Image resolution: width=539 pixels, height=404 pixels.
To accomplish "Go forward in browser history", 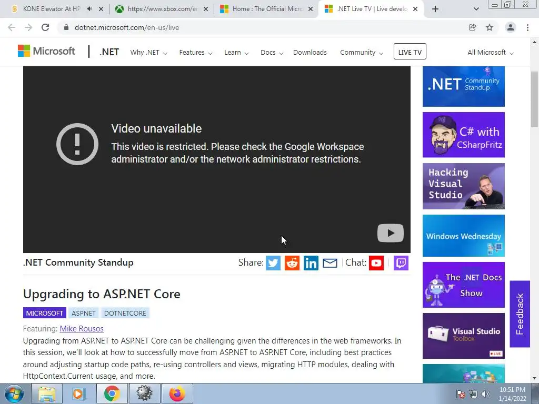I will click(x=28, y=27).
